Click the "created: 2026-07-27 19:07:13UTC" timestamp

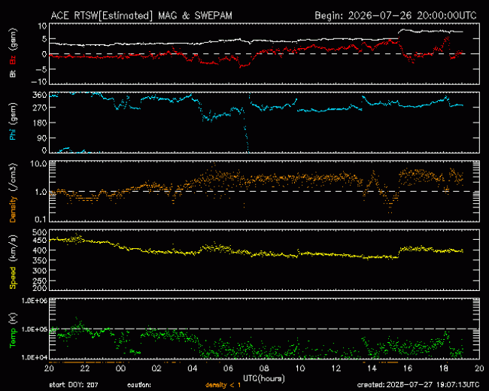click(x=418, y=385)
